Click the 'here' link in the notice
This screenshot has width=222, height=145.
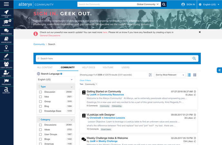(x=105, y=32)
